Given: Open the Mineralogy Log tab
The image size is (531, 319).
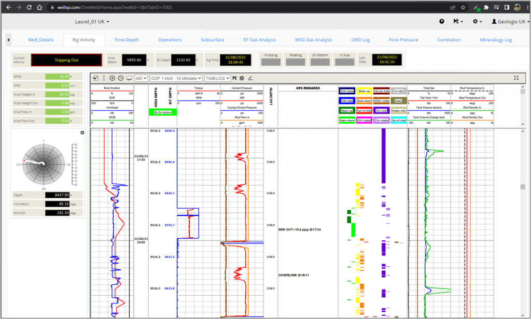Looking at the screenshot, I should coord(496,40).
